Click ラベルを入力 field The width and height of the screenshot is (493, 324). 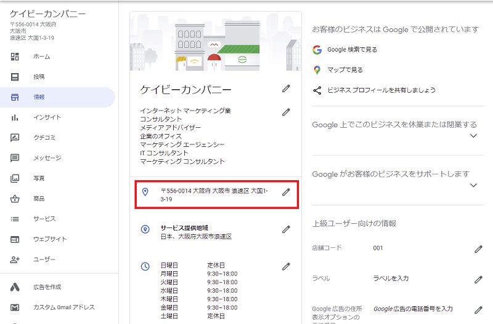point(391,279)
